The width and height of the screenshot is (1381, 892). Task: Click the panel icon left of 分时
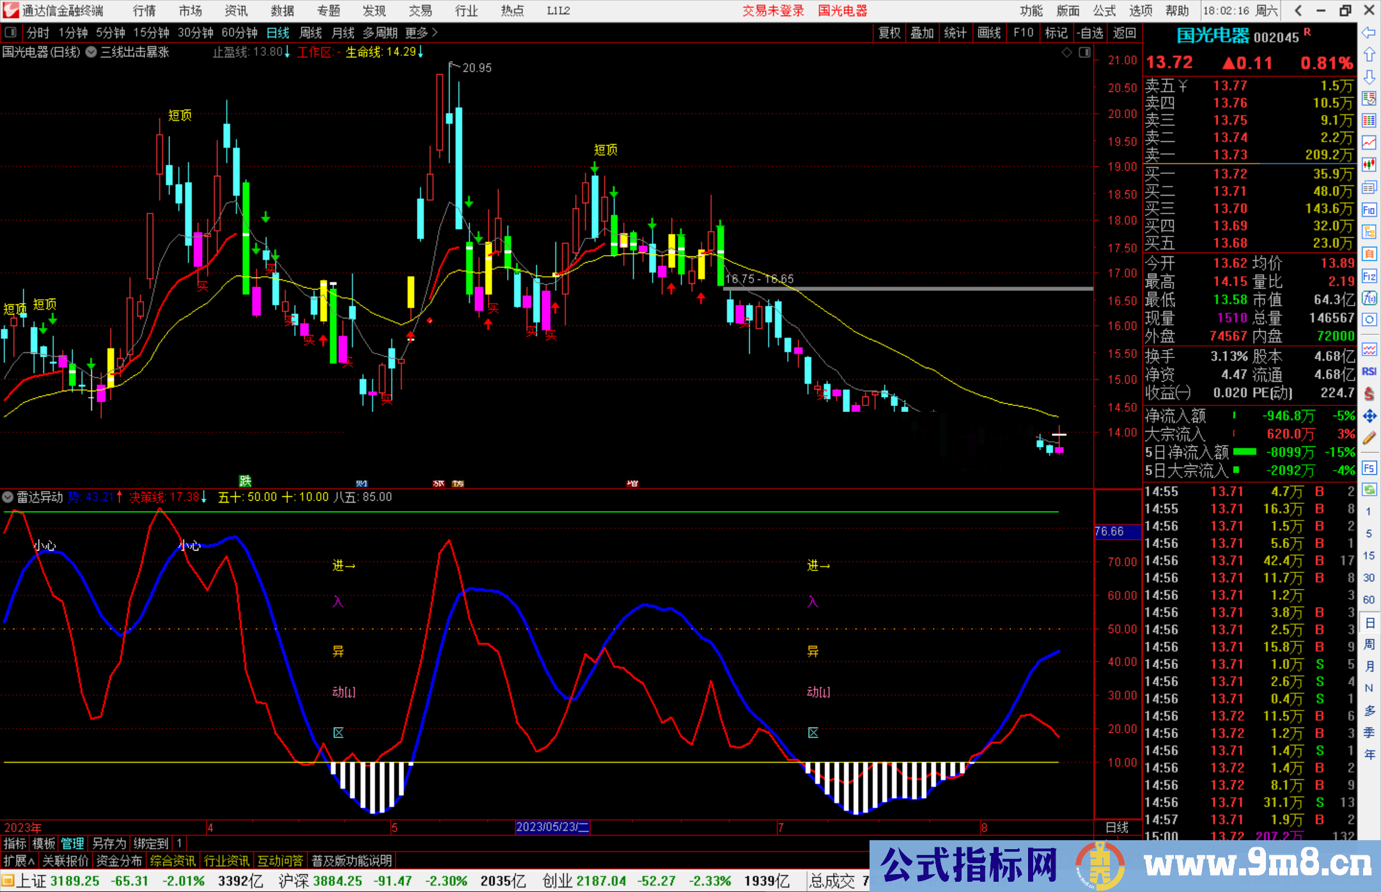point(11,33)
